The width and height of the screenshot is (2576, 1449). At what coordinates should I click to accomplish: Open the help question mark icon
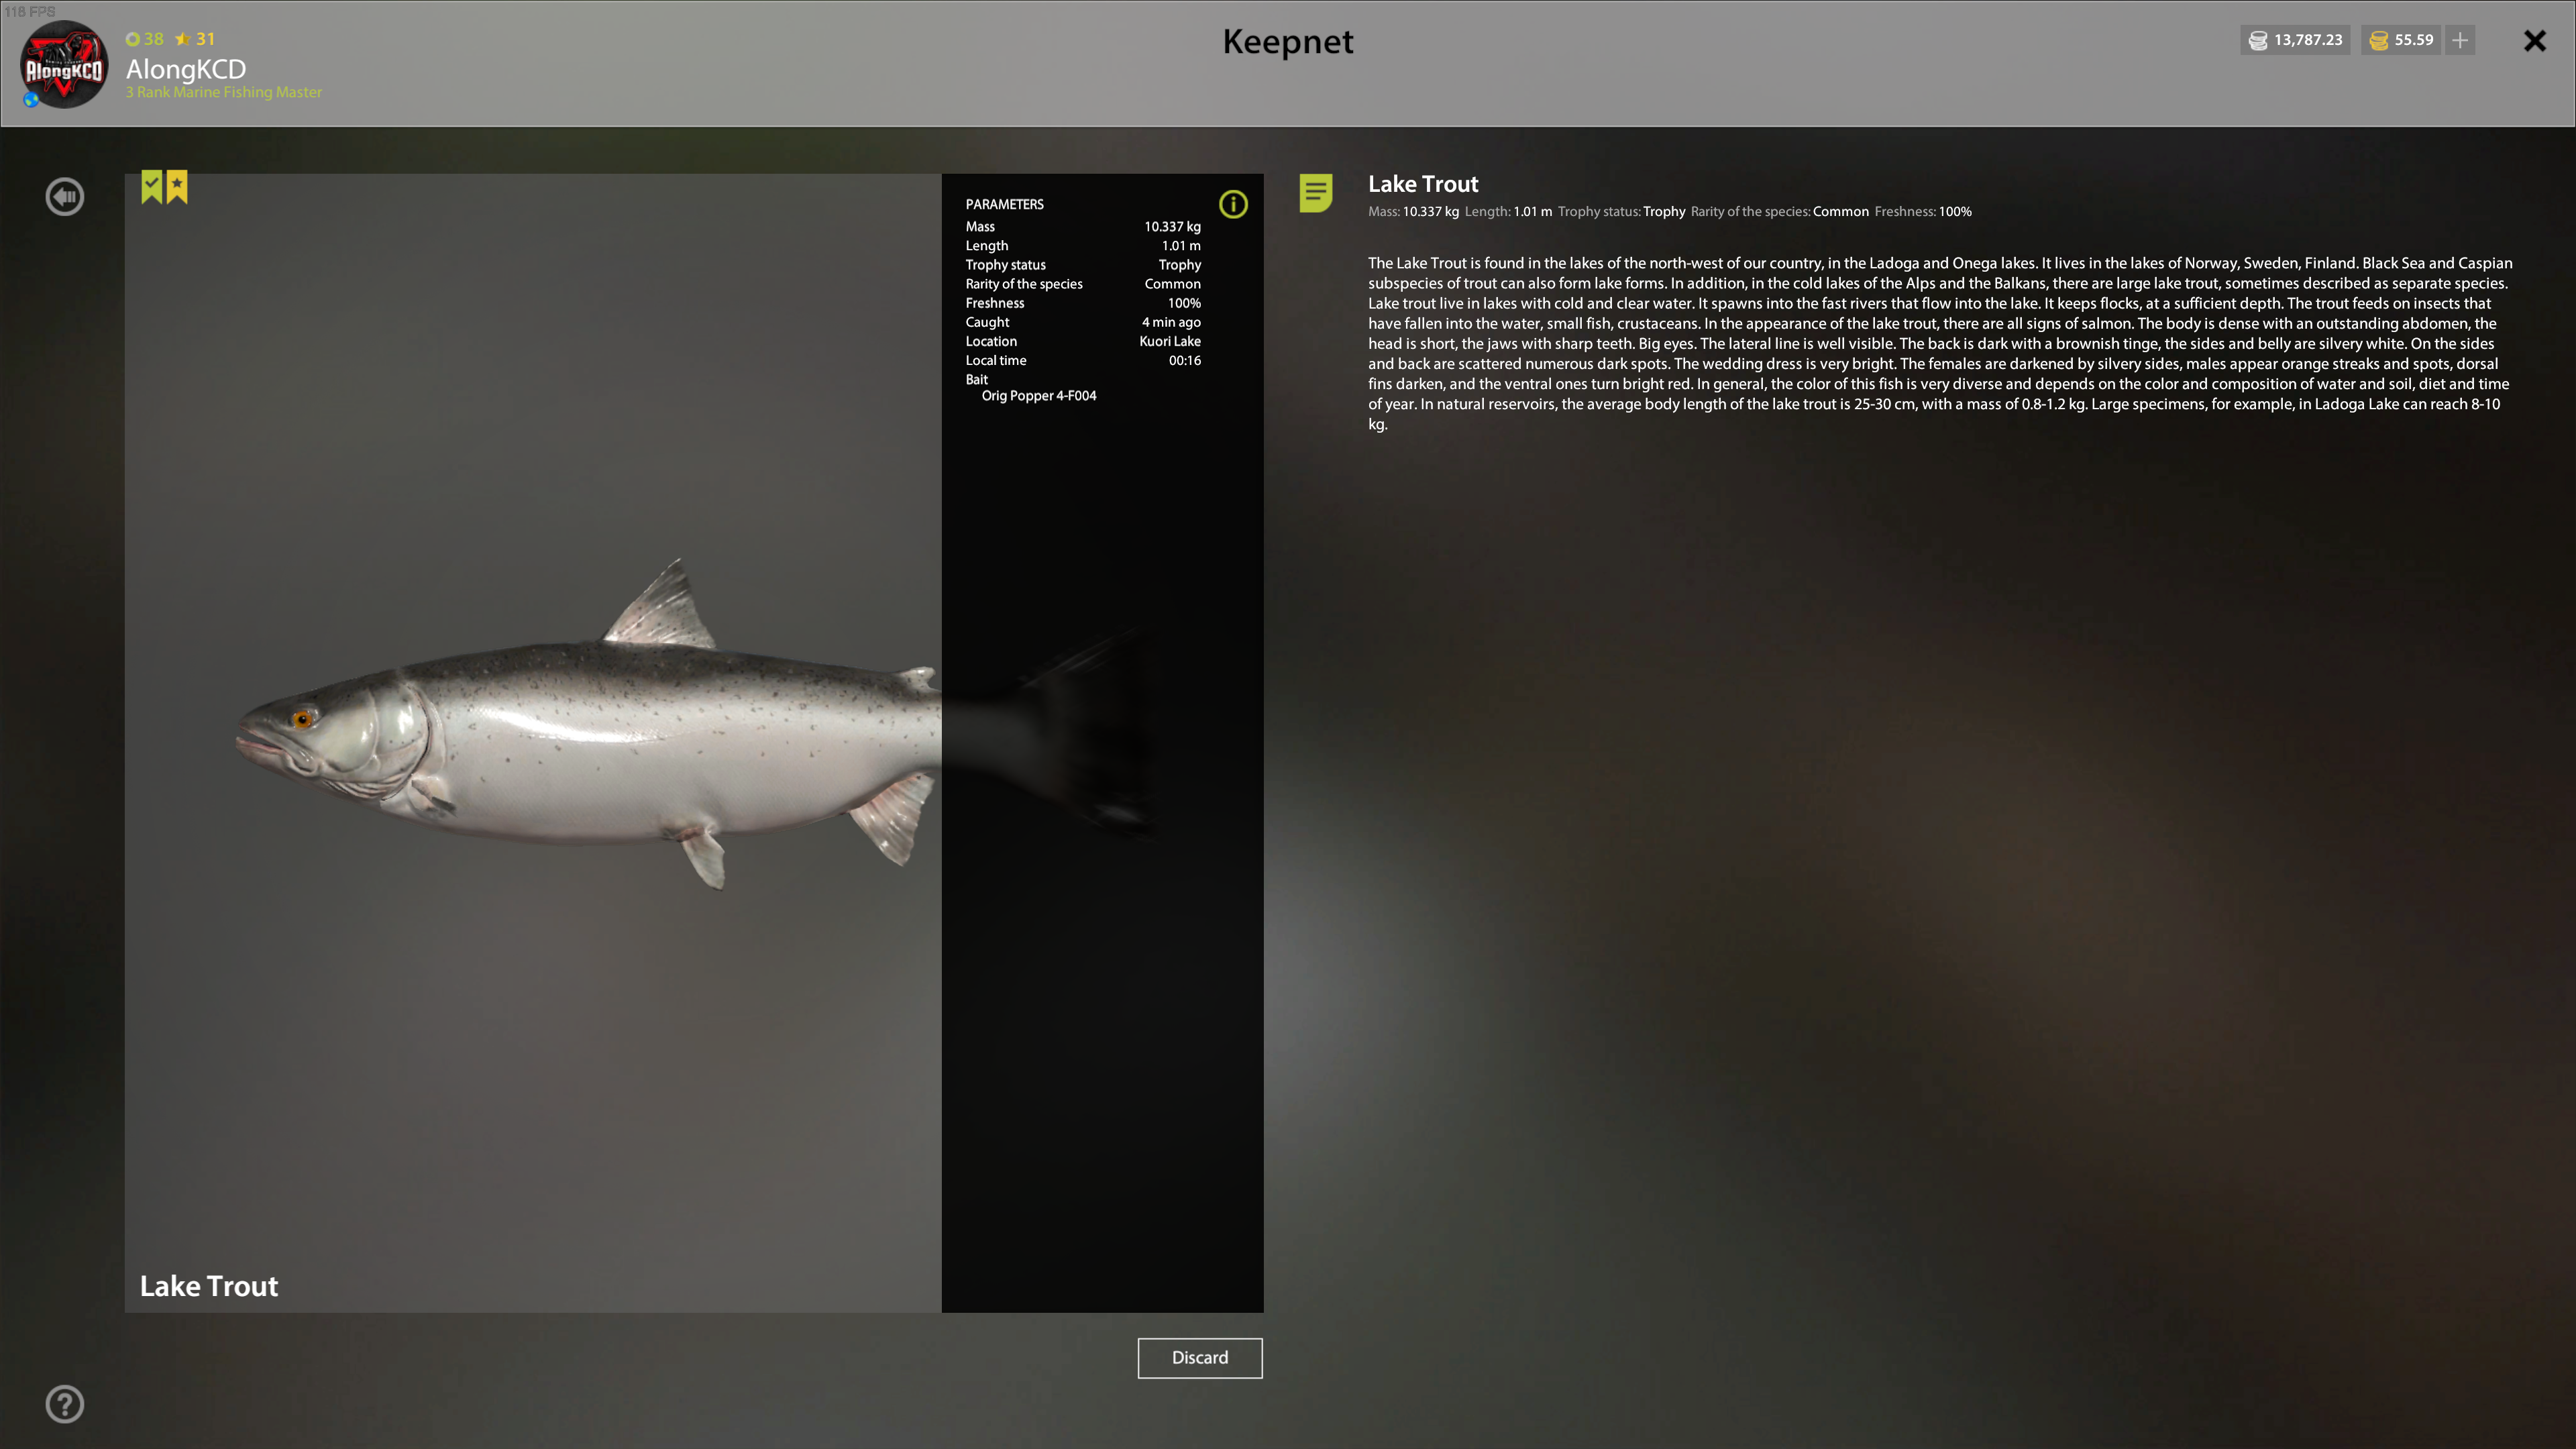coord(65,1404)
